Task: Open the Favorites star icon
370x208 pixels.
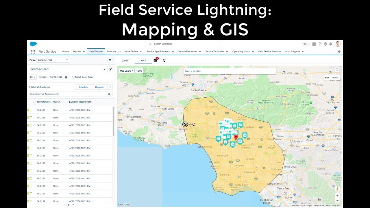Action: click(305, 44)
